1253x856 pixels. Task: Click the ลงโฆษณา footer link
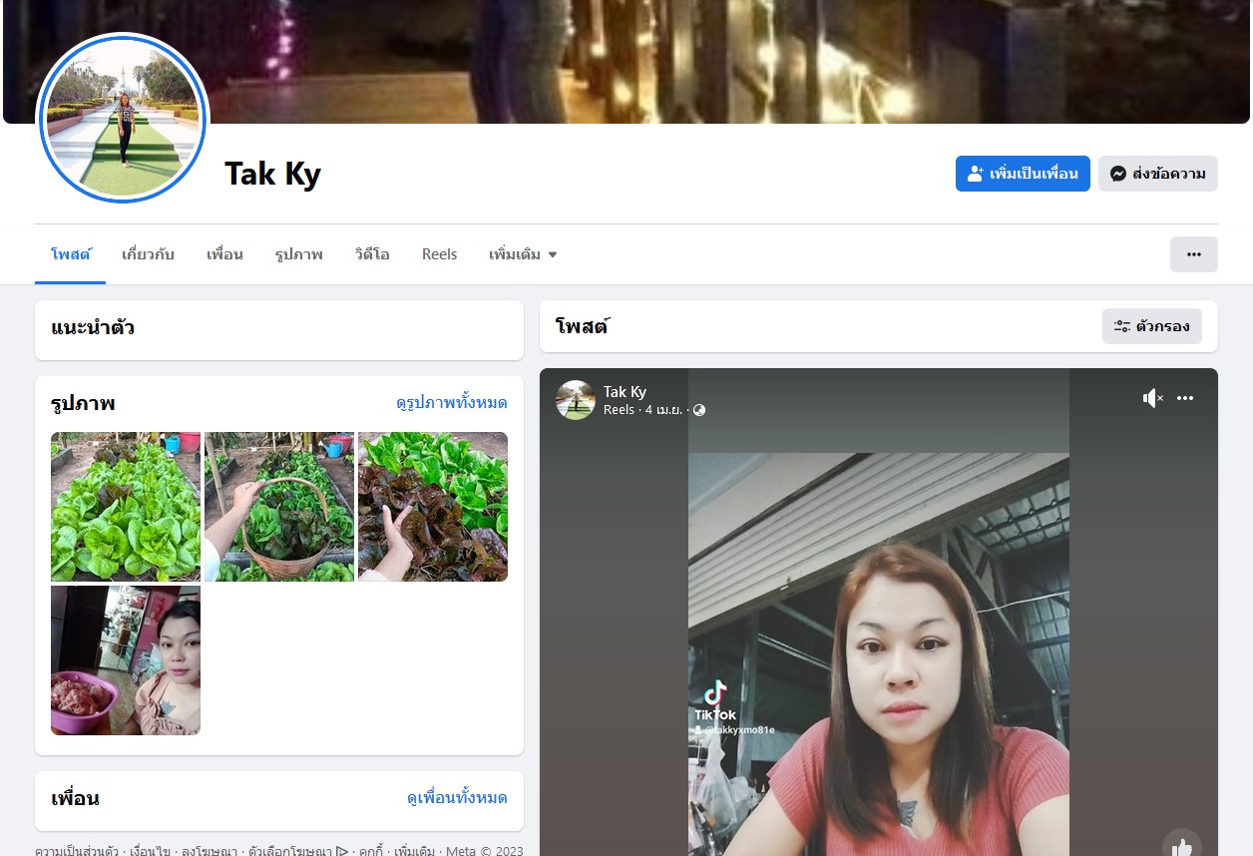[209, 851]
